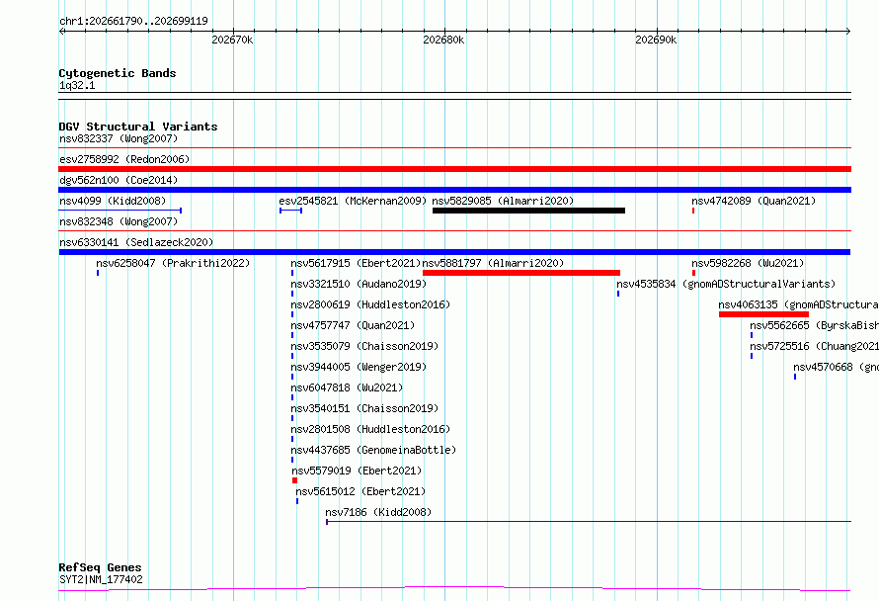Open variant nsv5562665 (ByrskaBishop)

tap(814, 325)
